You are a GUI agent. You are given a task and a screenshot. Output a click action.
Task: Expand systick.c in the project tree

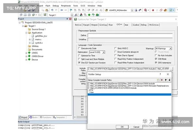tap(30, 43)
